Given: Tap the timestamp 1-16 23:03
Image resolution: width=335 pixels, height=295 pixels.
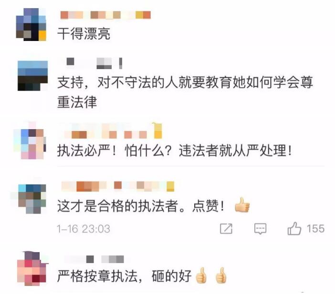Looking at the screenshot, I should [84, 229].
